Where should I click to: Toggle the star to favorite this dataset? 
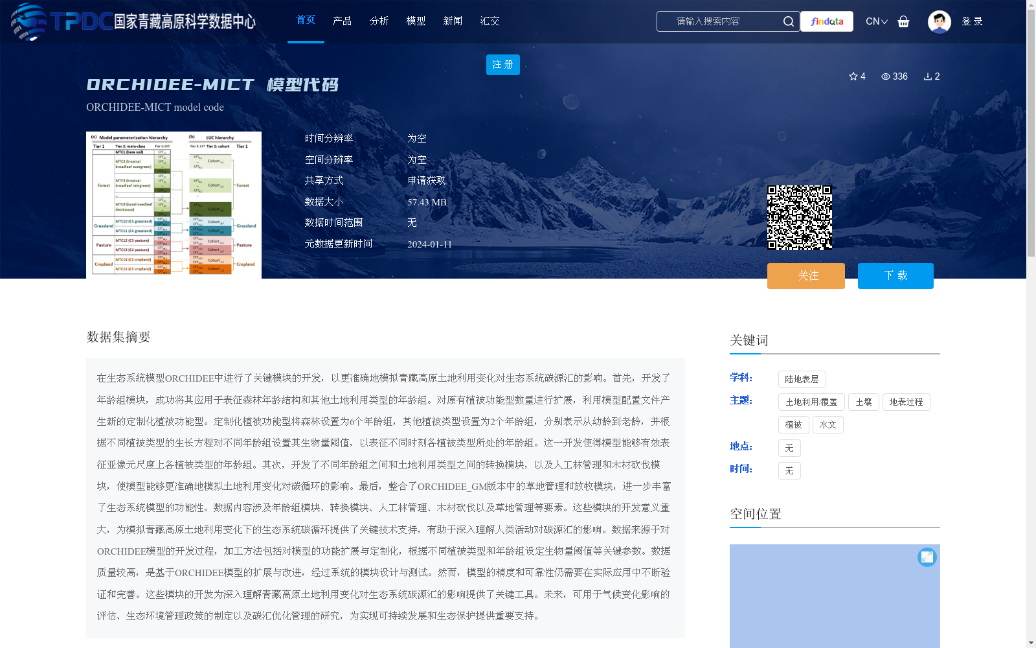[x=852, y=76]
